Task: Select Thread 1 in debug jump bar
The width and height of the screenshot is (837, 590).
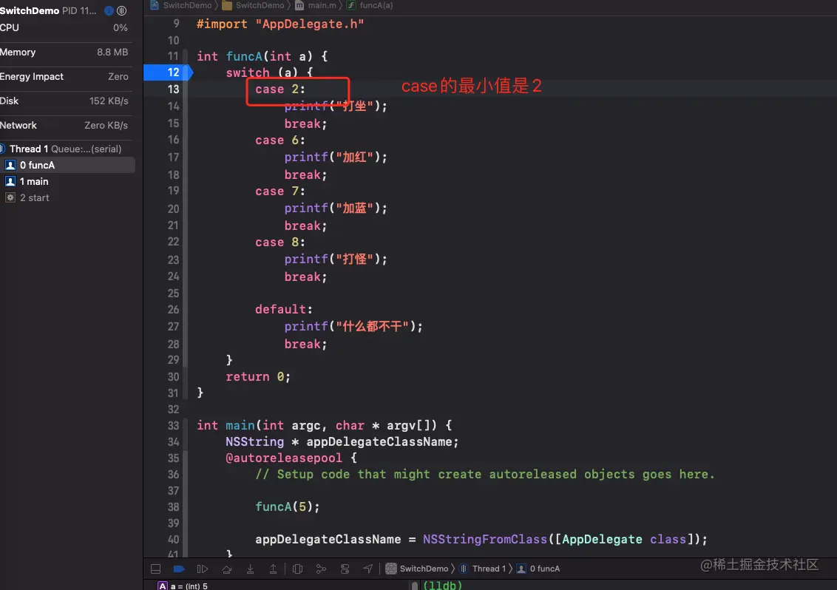Action: (483, 569)
